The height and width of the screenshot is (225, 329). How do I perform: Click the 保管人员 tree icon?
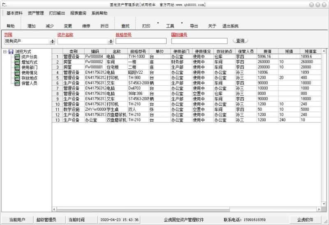point(17,83)
